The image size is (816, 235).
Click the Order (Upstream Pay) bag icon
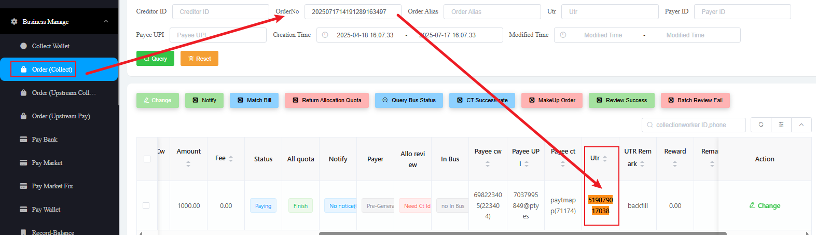pyautogui.click(x=23, y=116)
